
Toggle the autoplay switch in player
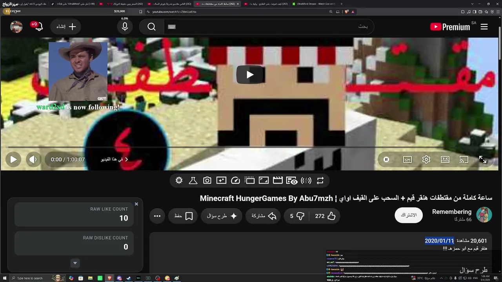tap(386, 159)
